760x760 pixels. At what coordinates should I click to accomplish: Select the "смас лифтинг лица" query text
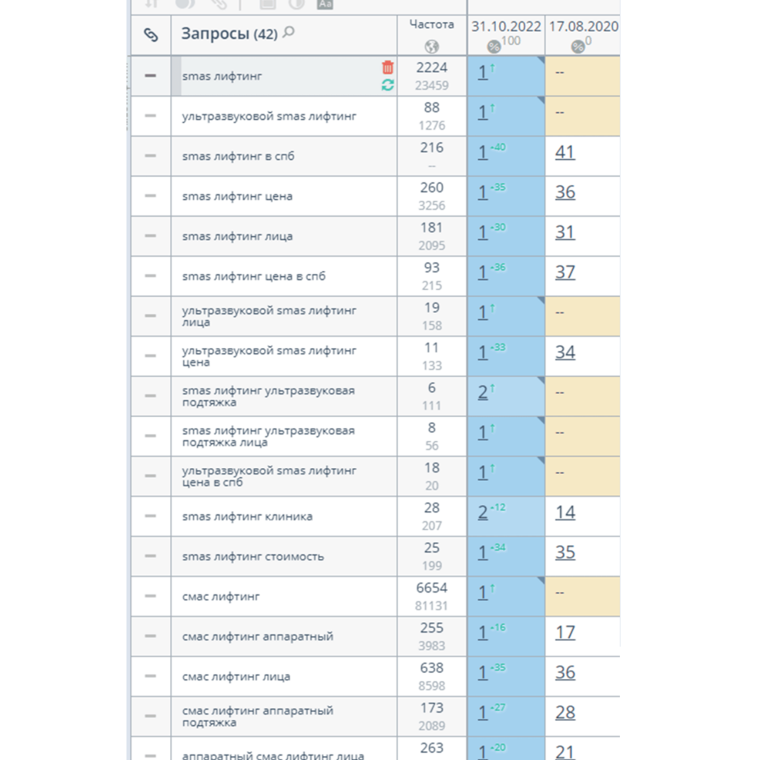coord(236,677)
